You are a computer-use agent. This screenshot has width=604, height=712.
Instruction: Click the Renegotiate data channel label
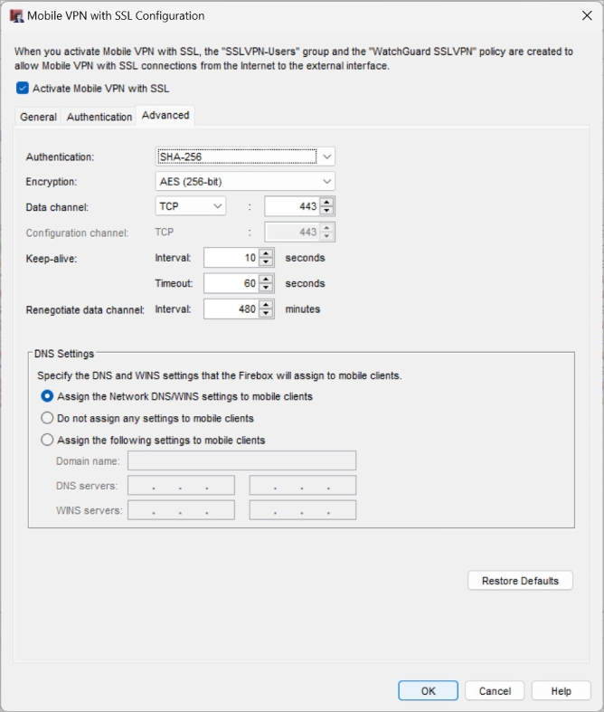pos(85,310)
